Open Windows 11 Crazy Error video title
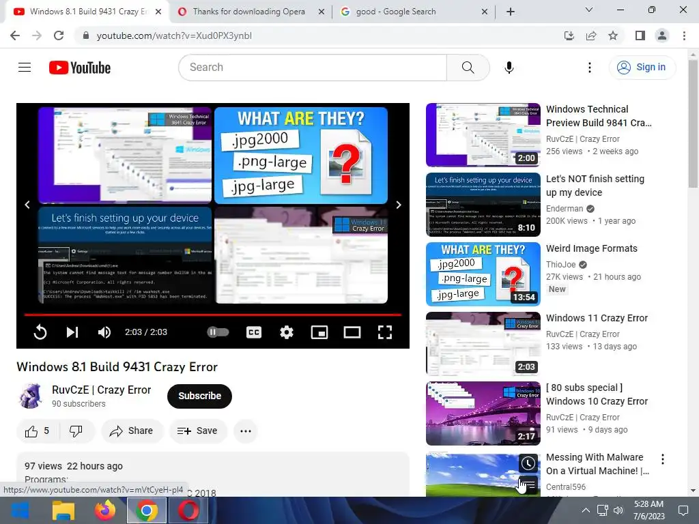Screen dimensions: 699x524 (597, 318)
